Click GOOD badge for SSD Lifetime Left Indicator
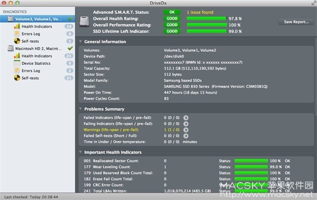317x200 pixels. click(x=172, y=31)
